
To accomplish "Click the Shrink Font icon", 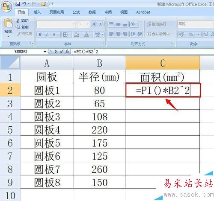I will click(101, 24).
